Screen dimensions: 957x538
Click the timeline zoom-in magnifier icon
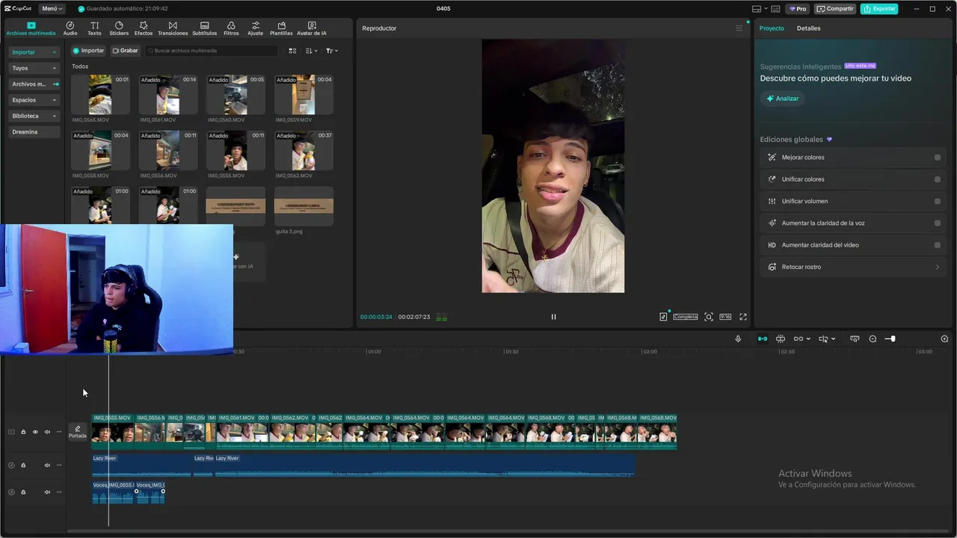pyautogui.click(x=944, y=338)
